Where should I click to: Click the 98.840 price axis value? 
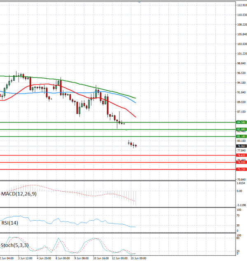[241, 63]
